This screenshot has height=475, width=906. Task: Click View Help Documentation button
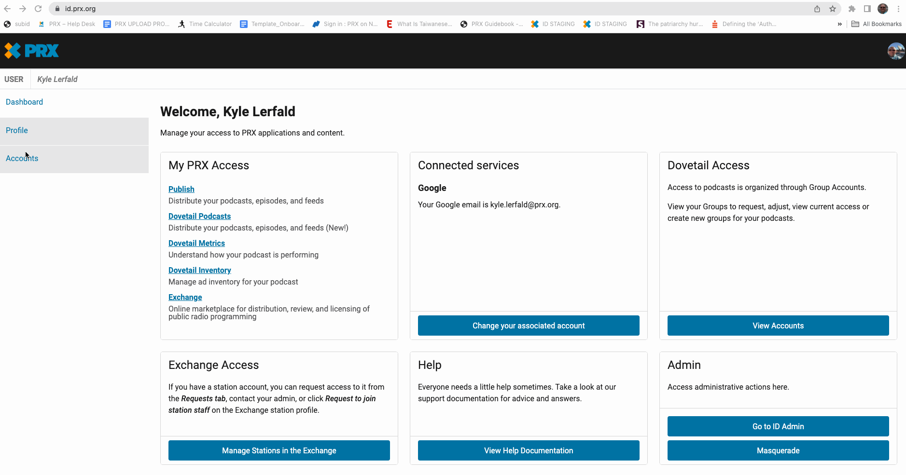click(529, 450)
